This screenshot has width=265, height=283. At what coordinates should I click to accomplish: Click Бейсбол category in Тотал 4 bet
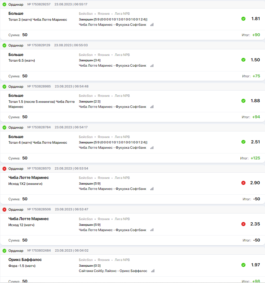pyautogui.click(x=86, y=137)
